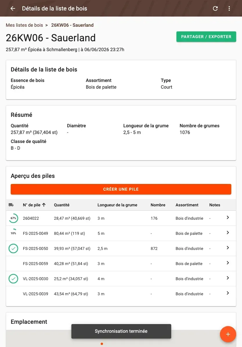
Task: Click the quality class value B - D
Action: point(15,148)
